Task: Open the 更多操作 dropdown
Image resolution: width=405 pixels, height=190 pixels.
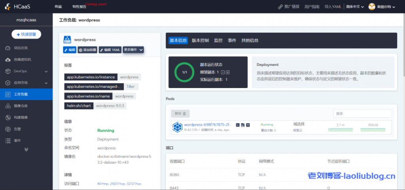Action: click(x=133, y=50)
